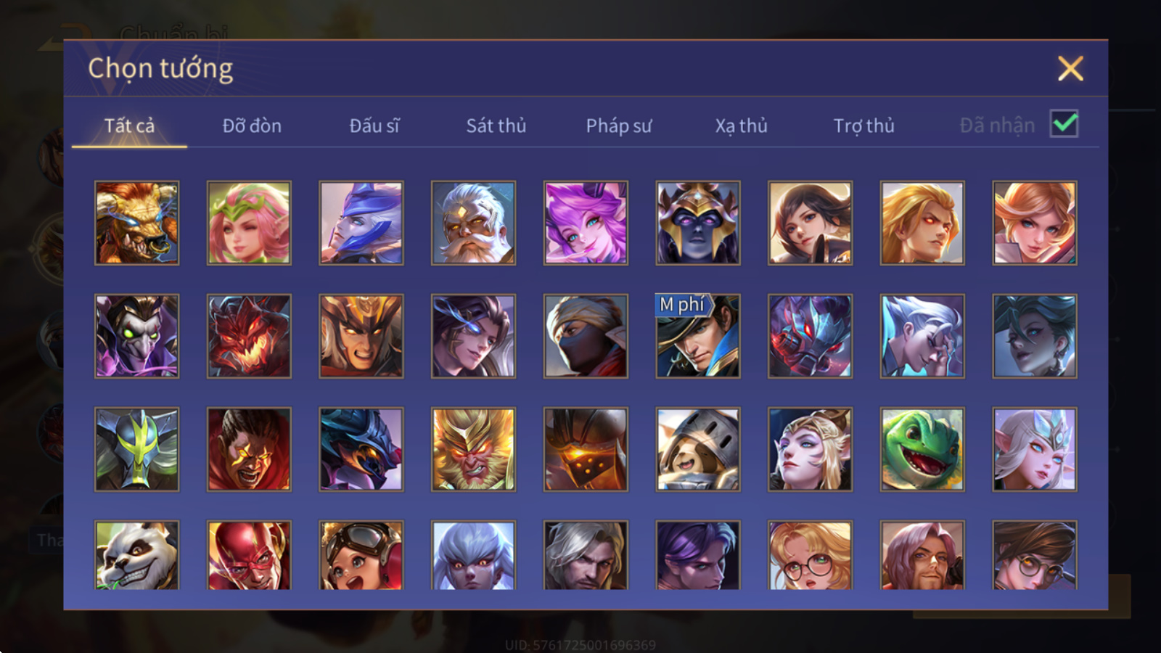The height and width of the screenshot is (653, 1161).
Task: Switch to the 'Pháp sư' tab
Action: (x=619, y=126)
